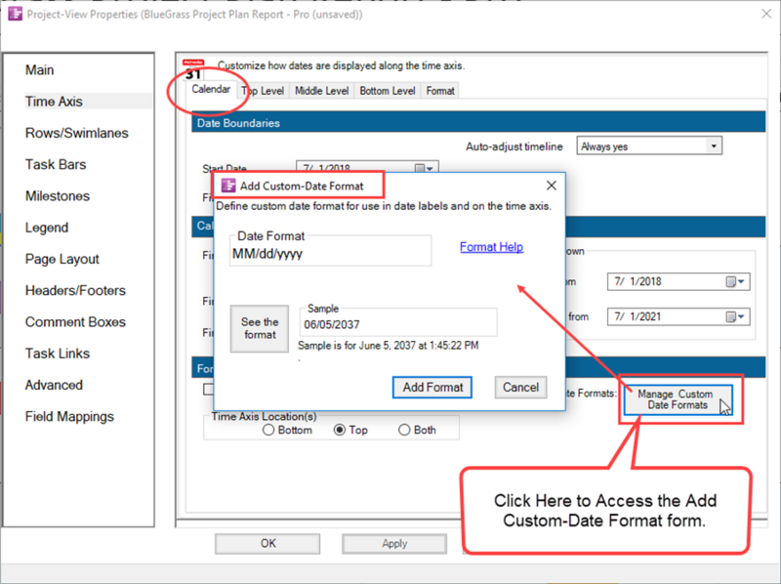
Task: Open the Start Date calendar dropdown
Action: tap(424, 168)
